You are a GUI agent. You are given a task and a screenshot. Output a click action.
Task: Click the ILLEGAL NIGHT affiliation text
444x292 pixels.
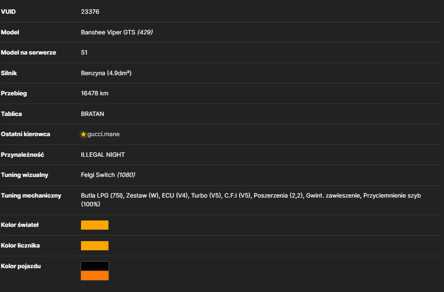click(x=103, y=155)
